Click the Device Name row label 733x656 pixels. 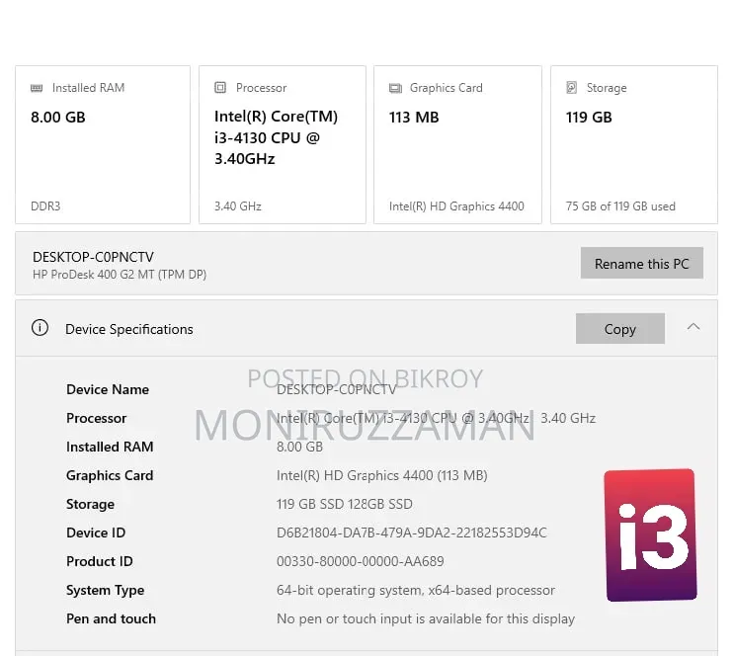(x=108, y=389)
